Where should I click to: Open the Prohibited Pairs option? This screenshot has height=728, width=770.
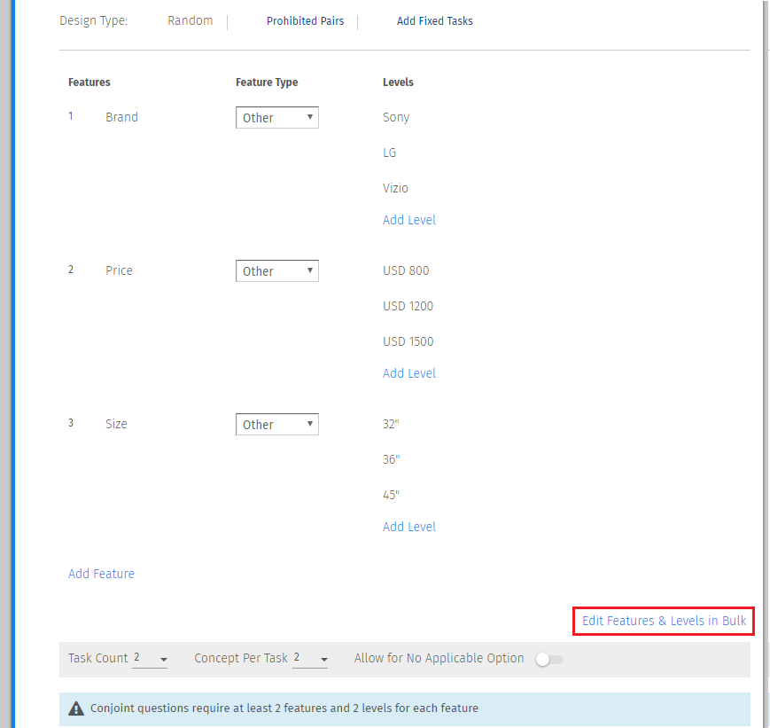point(305,21)
